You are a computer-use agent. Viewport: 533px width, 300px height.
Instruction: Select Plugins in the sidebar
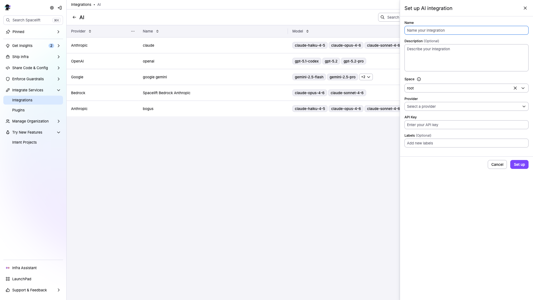[18, 110]
